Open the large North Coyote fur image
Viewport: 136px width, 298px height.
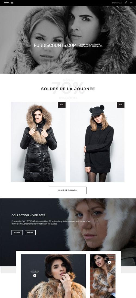pos(53,276)
